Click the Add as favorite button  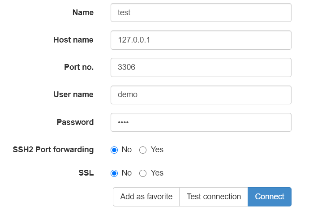click(x=146, y=197)
